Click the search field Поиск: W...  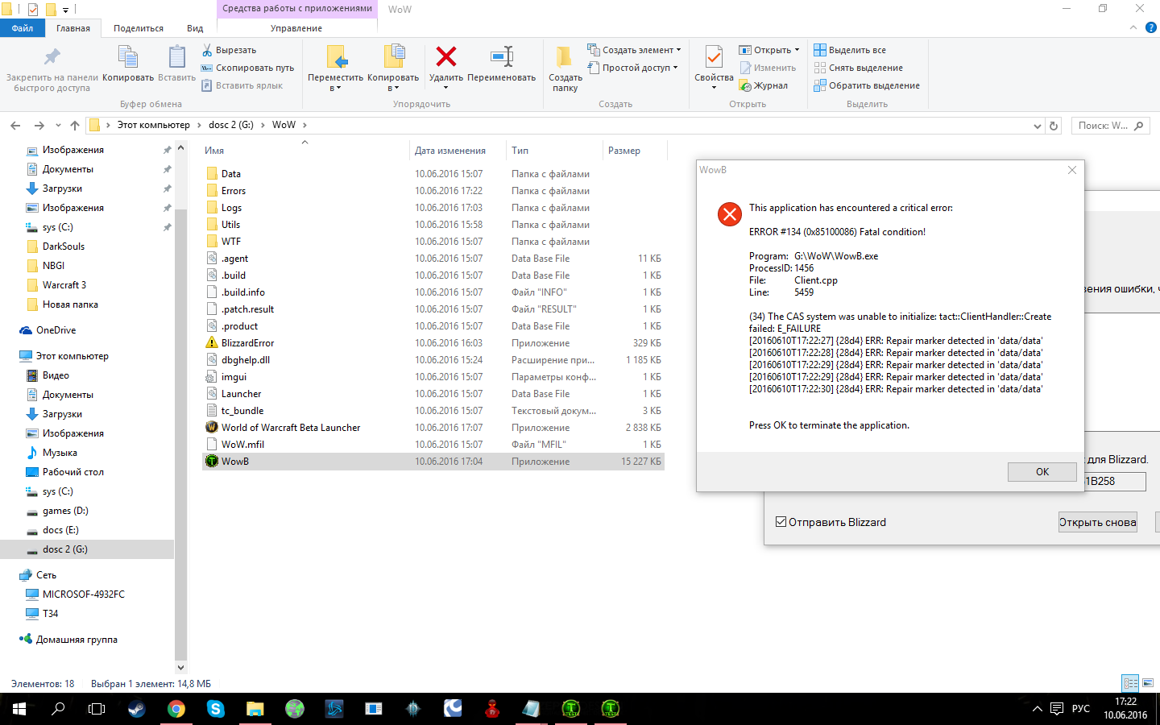(x=1110, y=126)
